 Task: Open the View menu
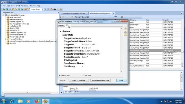tap(13, 6)
